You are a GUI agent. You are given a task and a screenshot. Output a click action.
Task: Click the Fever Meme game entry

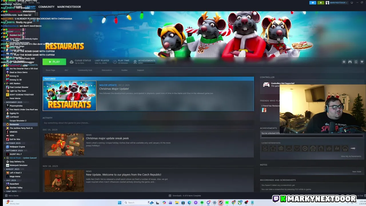15,98
